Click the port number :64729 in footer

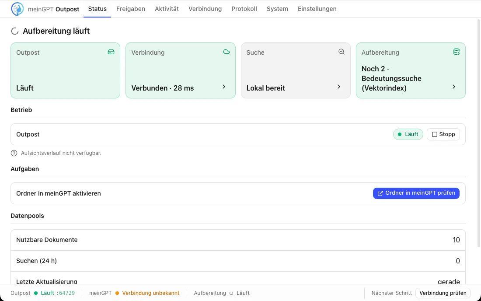tap(66, 293)
